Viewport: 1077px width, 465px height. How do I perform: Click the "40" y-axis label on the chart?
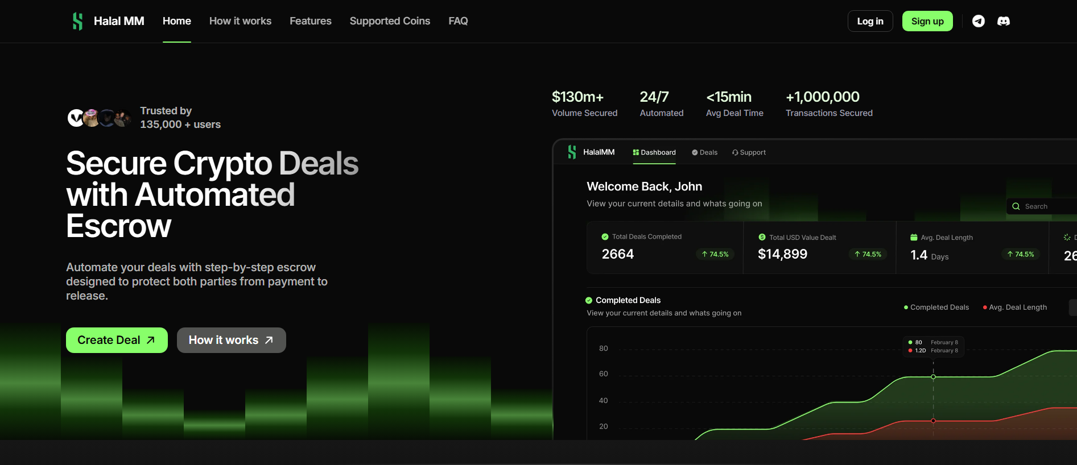tap(604, 401)
